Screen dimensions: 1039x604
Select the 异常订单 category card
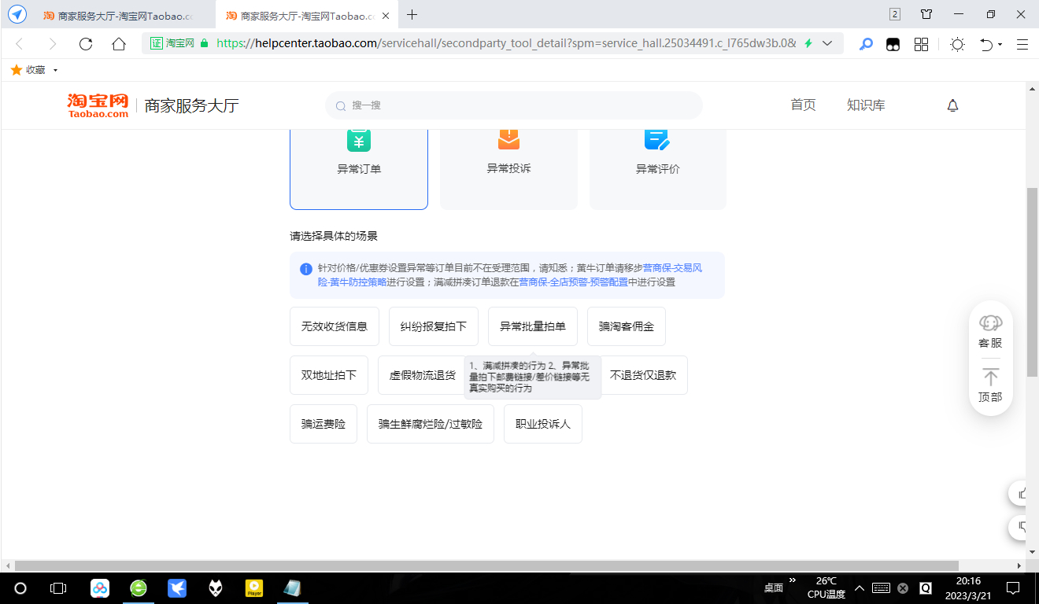pos(359,168)
